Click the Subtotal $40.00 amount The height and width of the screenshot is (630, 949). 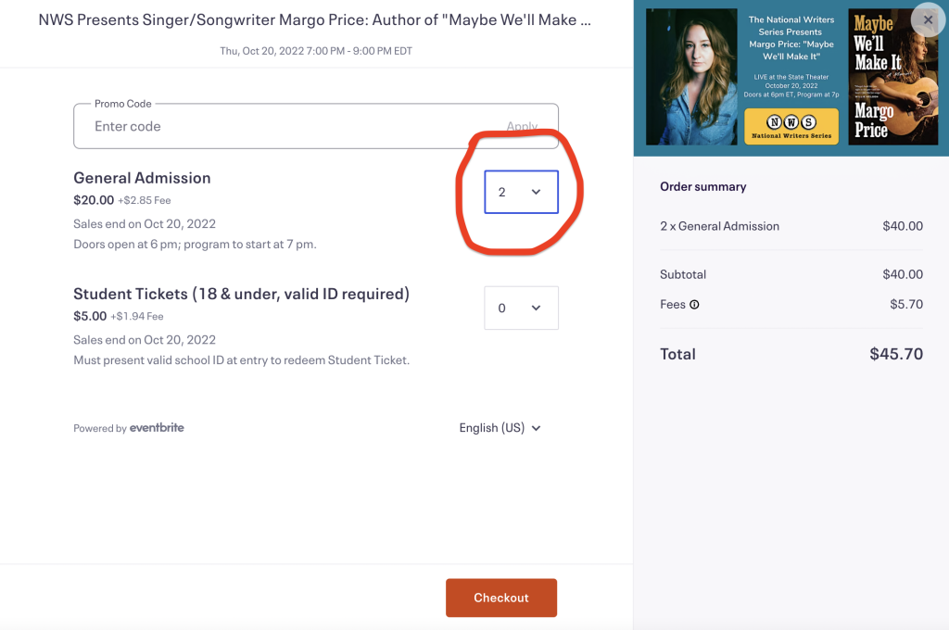point(903,274)
